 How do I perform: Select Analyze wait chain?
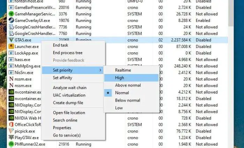[x=70, y=88]
